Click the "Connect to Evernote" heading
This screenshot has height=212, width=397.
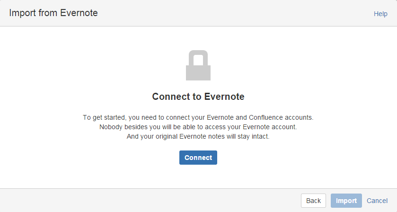click(x=198, y=97)
